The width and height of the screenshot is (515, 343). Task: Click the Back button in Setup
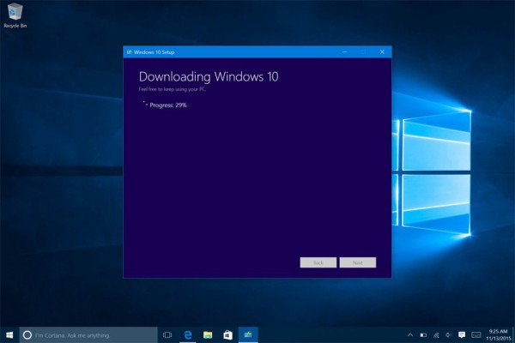click(318, 262)
